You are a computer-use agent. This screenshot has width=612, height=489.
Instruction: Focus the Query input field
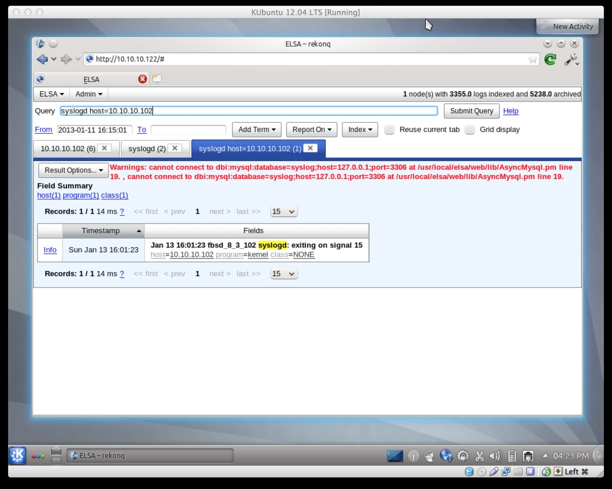(x=249, y=111)
